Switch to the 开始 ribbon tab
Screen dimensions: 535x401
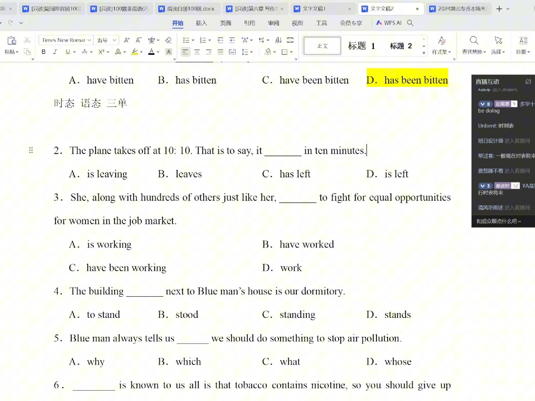click(x=178, y=23)
